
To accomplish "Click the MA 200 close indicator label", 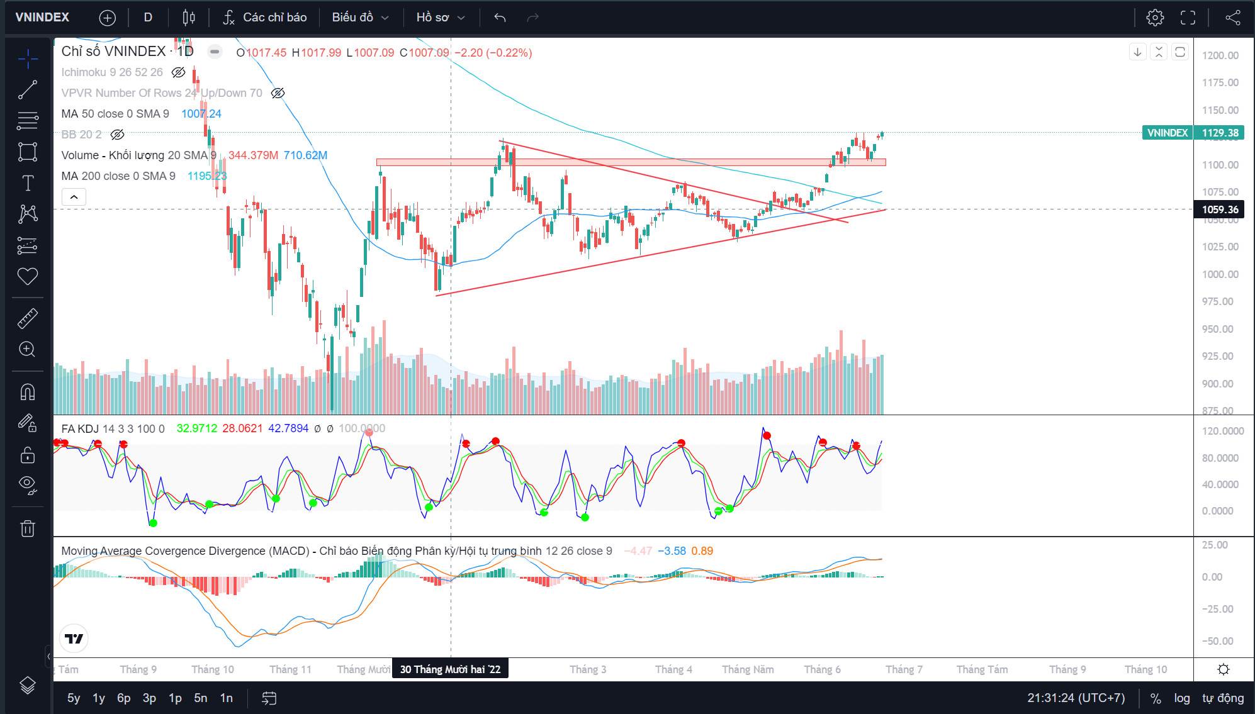I will 118,176.
